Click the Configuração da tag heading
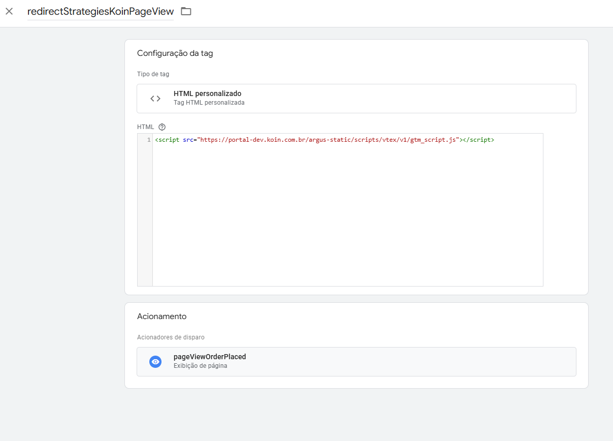The width and height of the screenshot is (613, 441). click(175, 53)
